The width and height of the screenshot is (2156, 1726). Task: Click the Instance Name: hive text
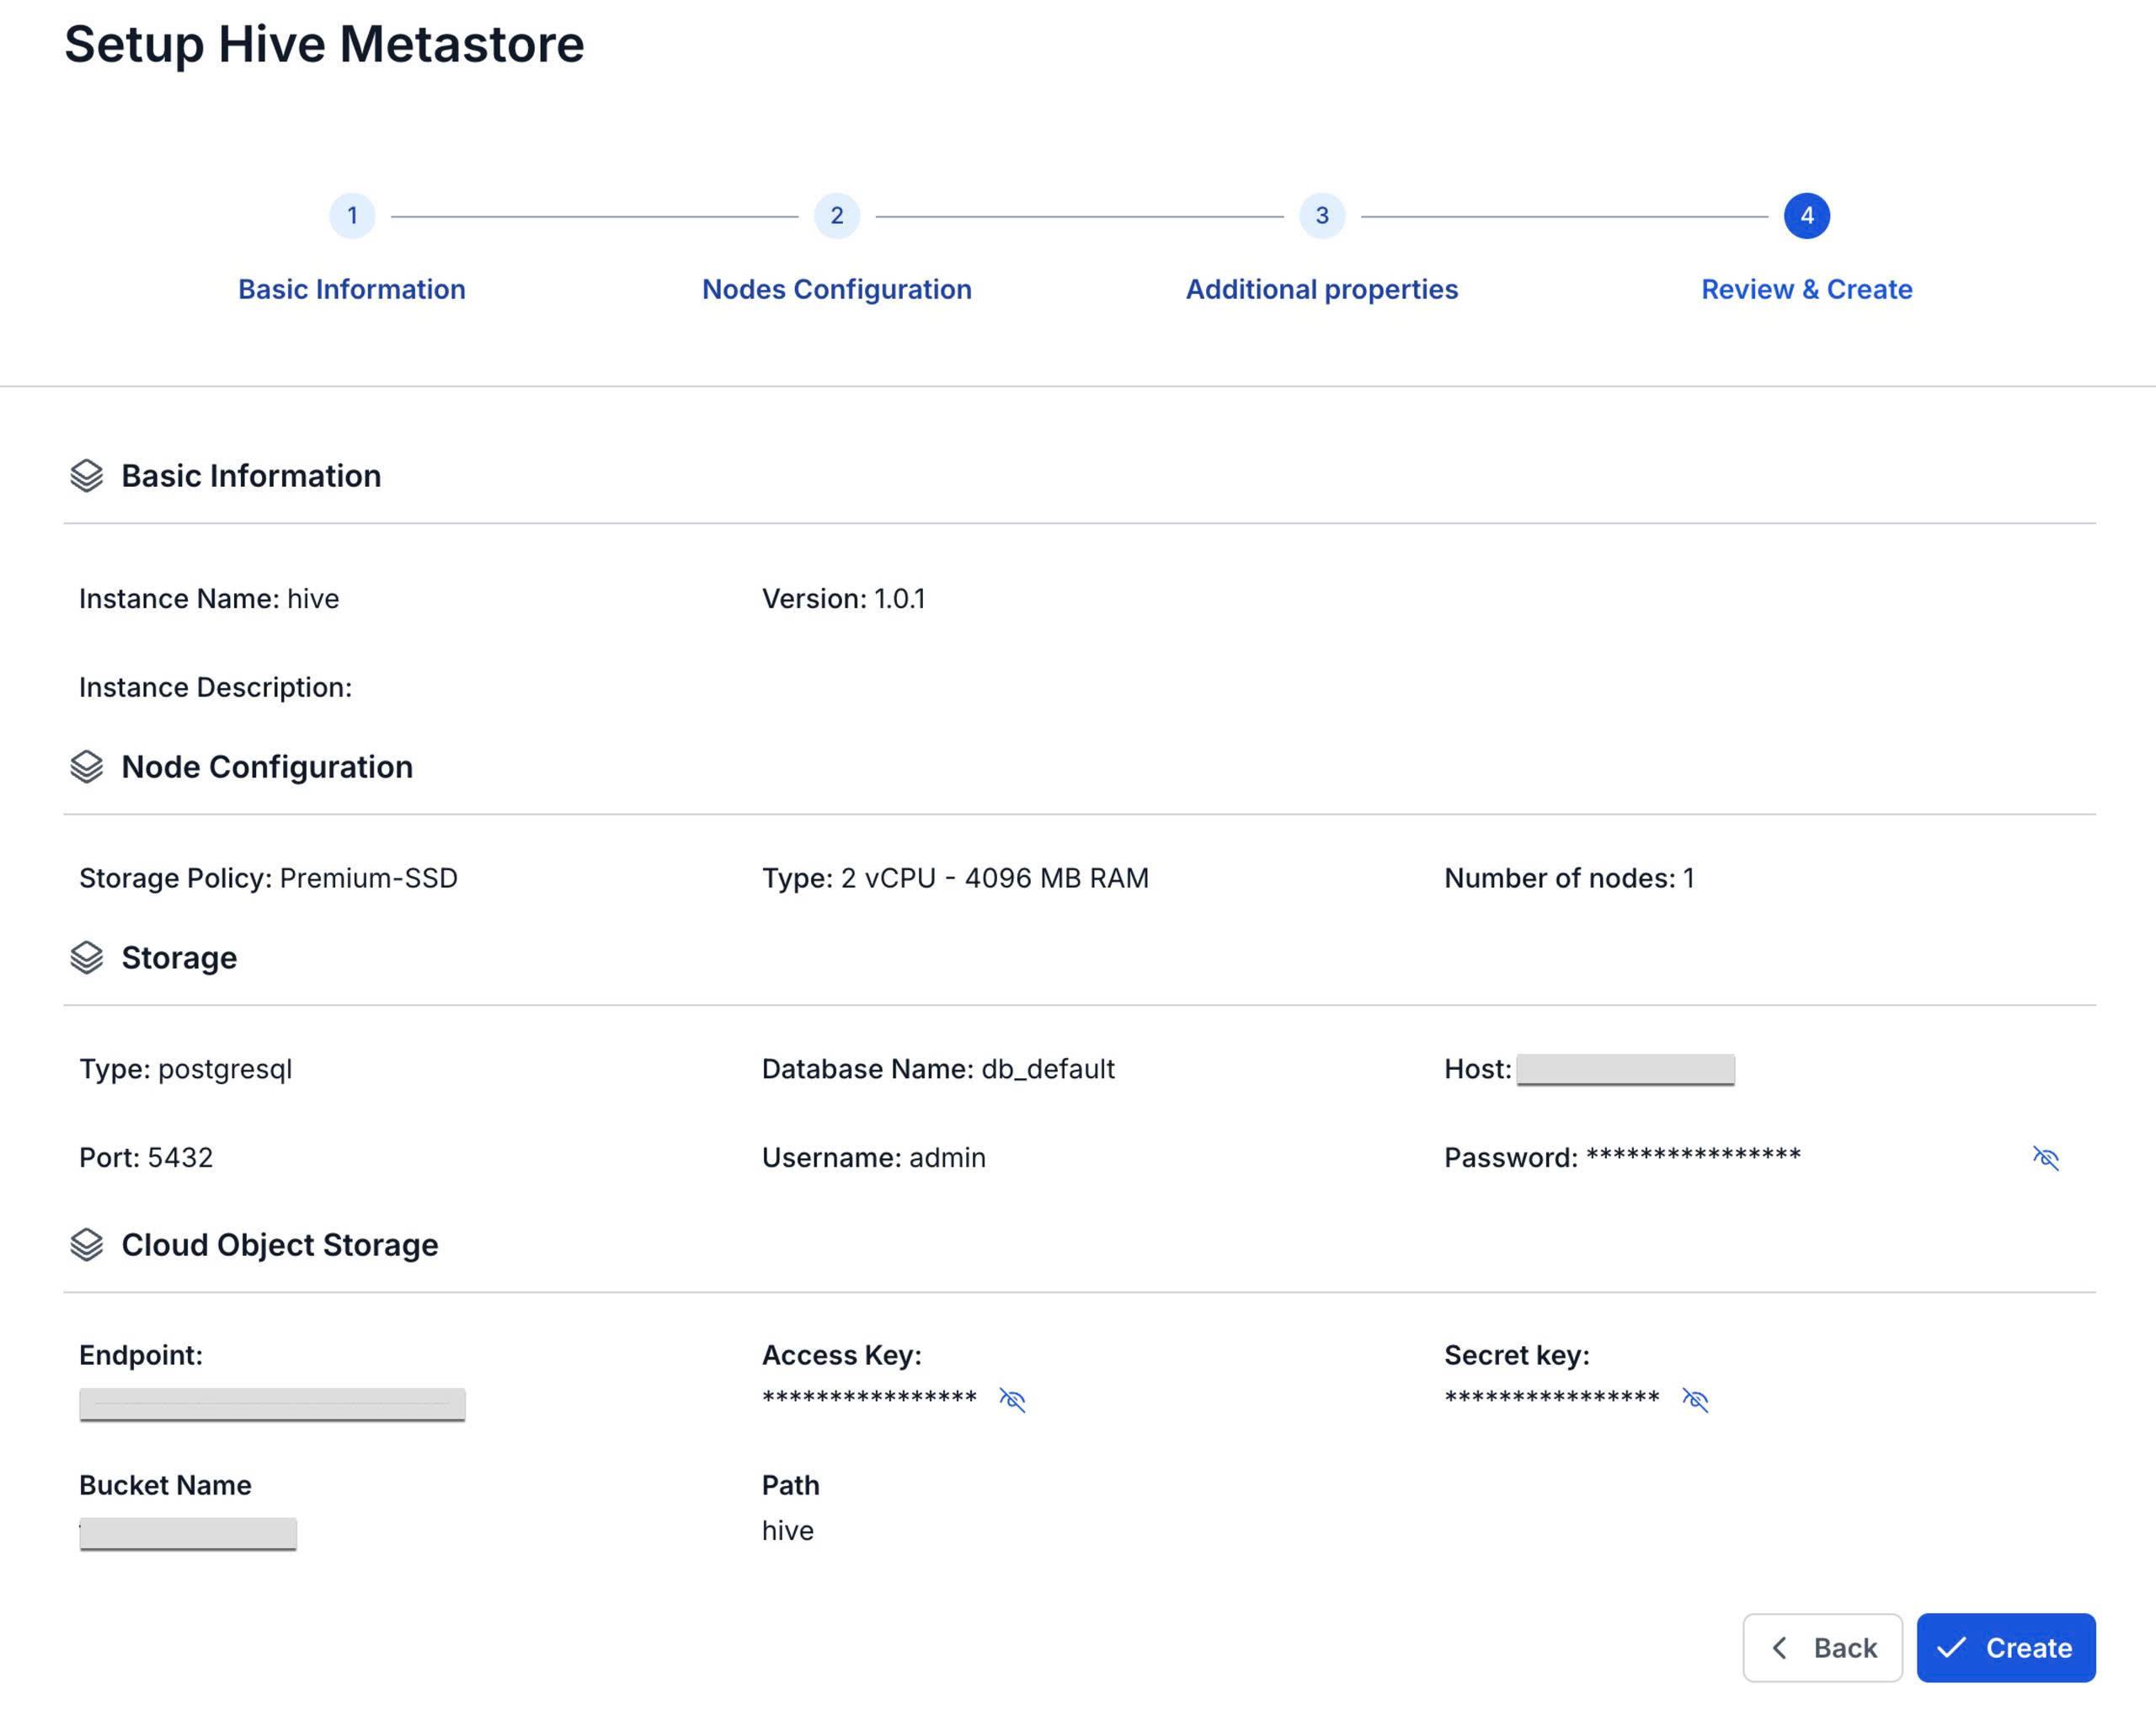[209, 599]
